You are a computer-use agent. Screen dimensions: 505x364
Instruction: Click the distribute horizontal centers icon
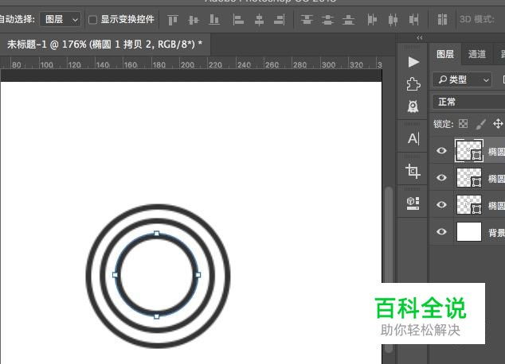[393, 20]
